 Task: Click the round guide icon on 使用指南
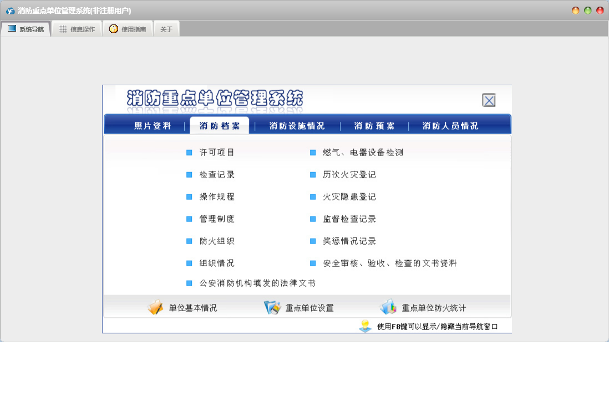tap(113, 29)
